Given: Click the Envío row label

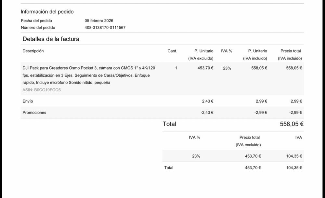Looking at the screenshot, I should pos(28,101).
